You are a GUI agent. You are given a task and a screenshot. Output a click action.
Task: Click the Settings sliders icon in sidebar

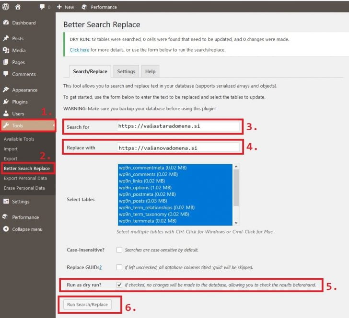pyautogui.click(x=6, y=201)
